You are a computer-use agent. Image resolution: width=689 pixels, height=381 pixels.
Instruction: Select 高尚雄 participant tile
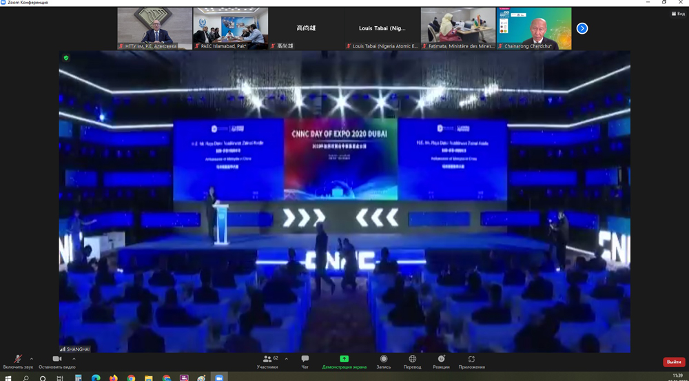(307, 28)
